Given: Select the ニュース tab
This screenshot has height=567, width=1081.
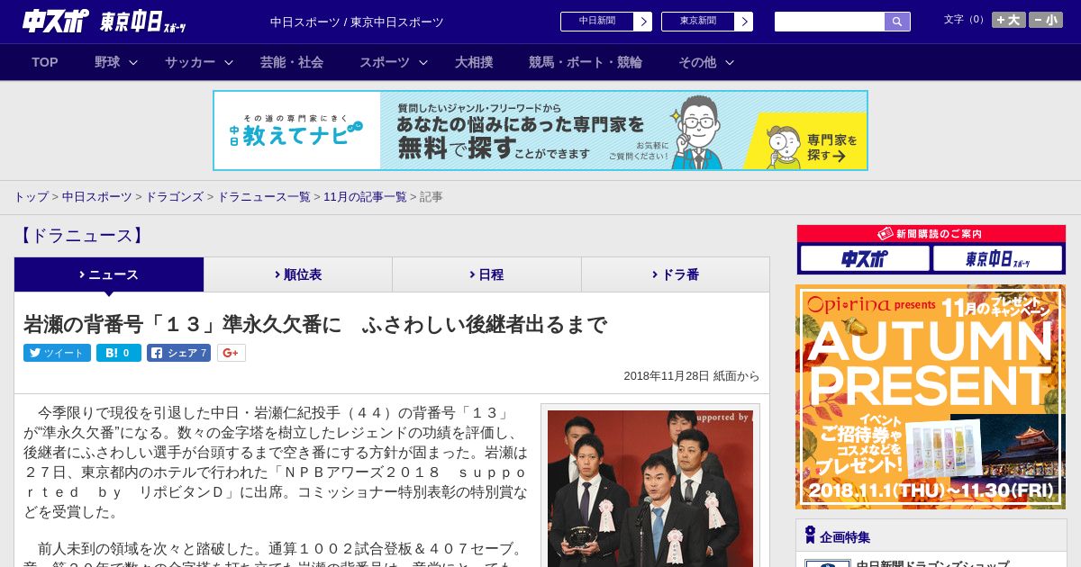Looking at the screenshot, I should pos(109,274).
